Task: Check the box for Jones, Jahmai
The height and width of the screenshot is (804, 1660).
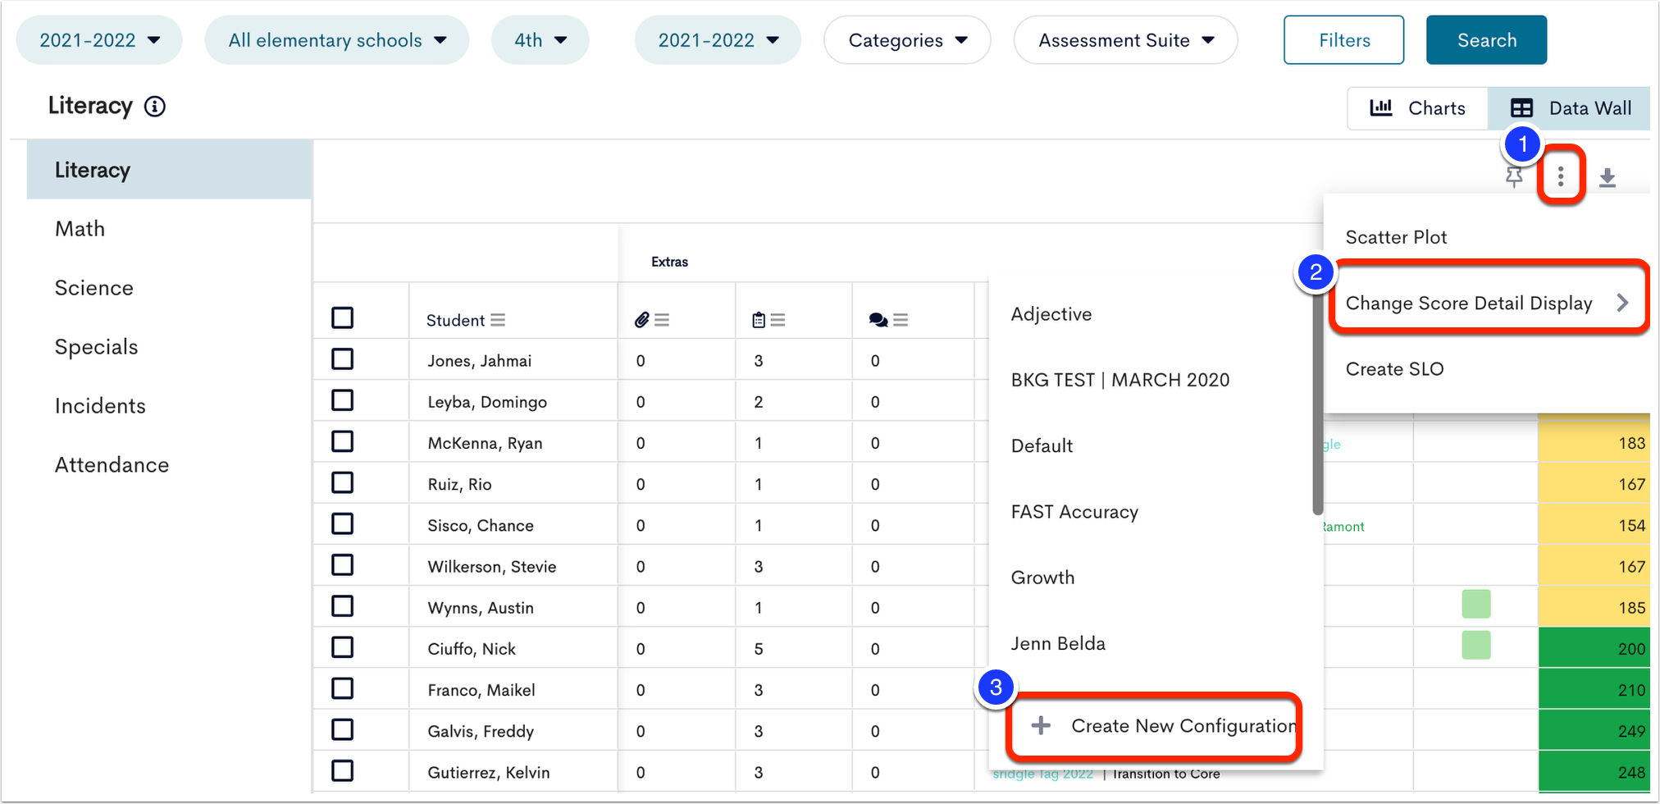Action: coord(343,359)
